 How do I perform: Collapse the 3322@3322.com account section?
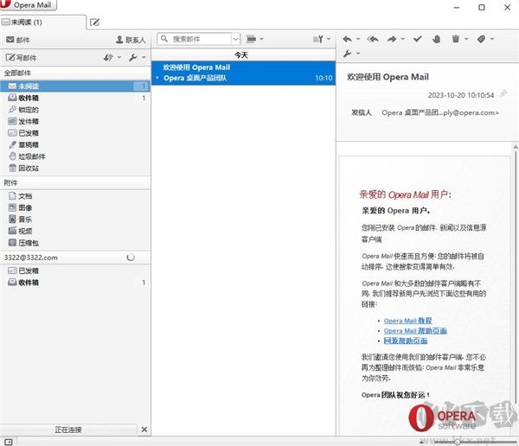click(75, 258)
